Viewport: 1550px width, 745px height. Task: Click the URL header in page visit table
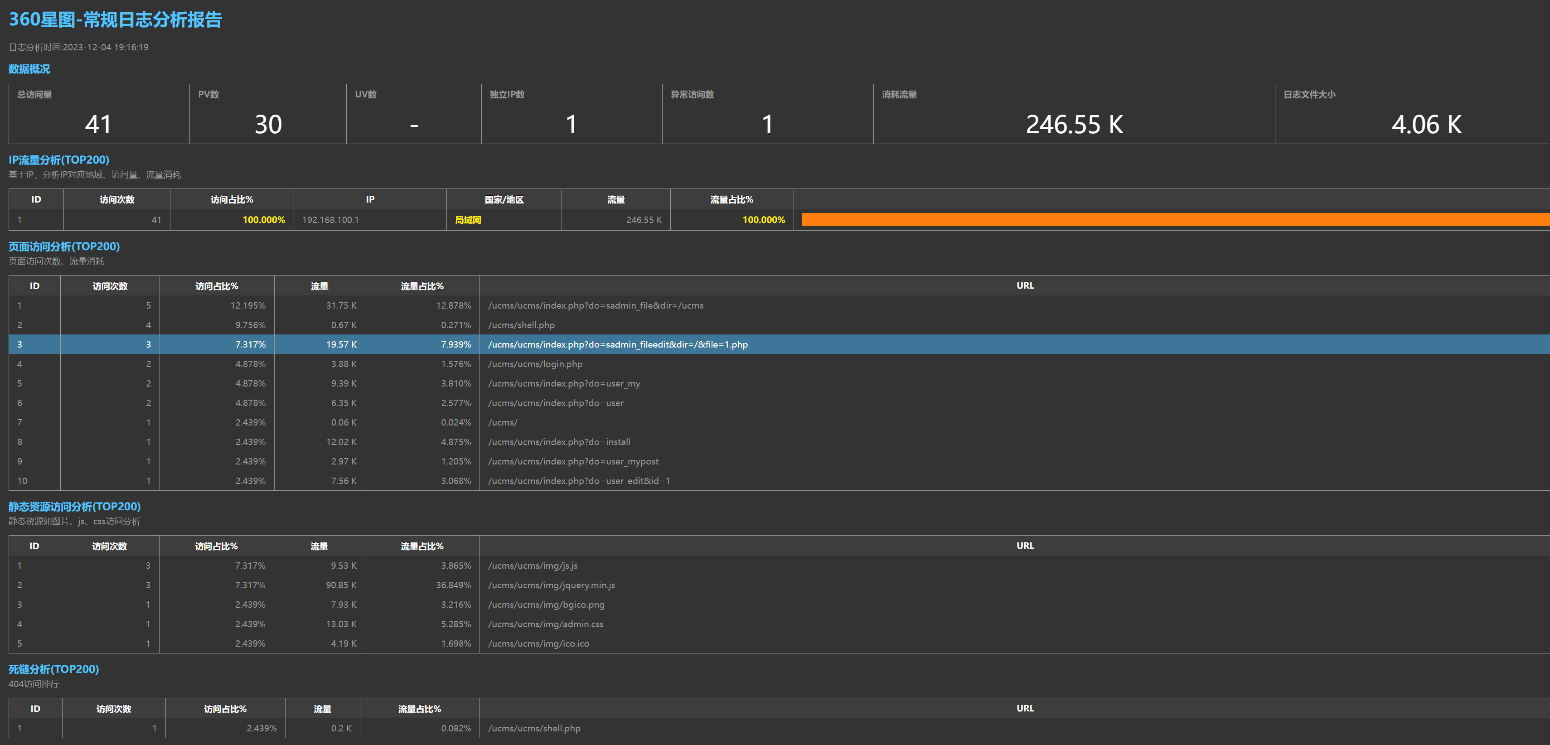(x=1025, y=285)
